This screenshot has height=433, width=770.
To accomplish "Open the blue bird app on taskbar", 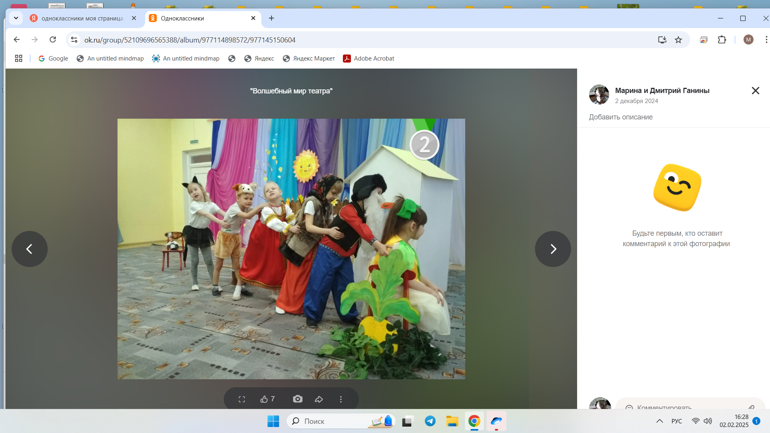I will 496,421.
